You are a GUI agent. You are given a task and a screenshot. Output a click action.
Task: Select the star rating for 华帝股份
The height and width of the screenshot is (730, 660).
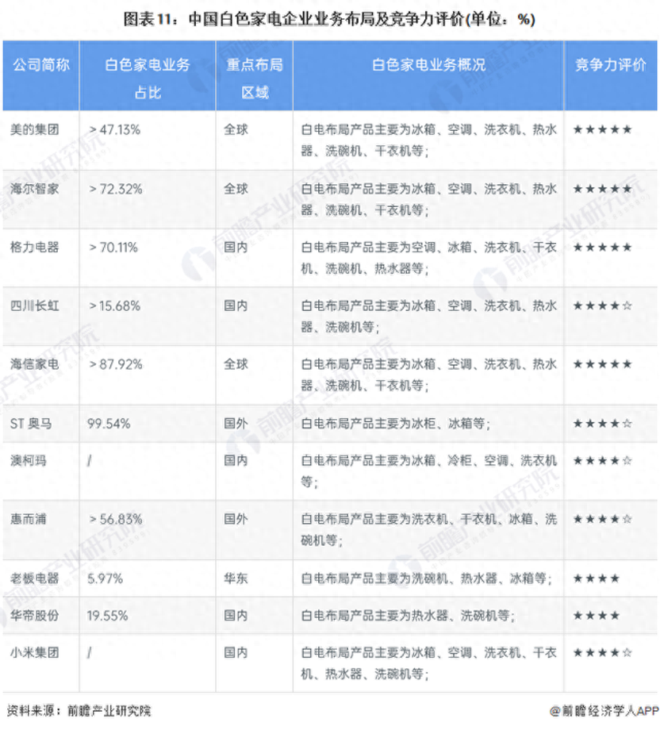point(597,616)
